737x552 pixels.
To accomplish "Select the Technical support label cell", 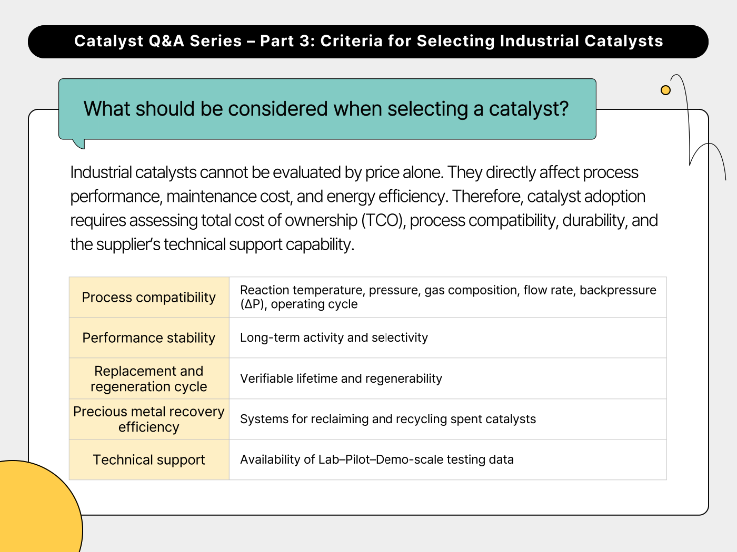I will (x=149, y=460).
